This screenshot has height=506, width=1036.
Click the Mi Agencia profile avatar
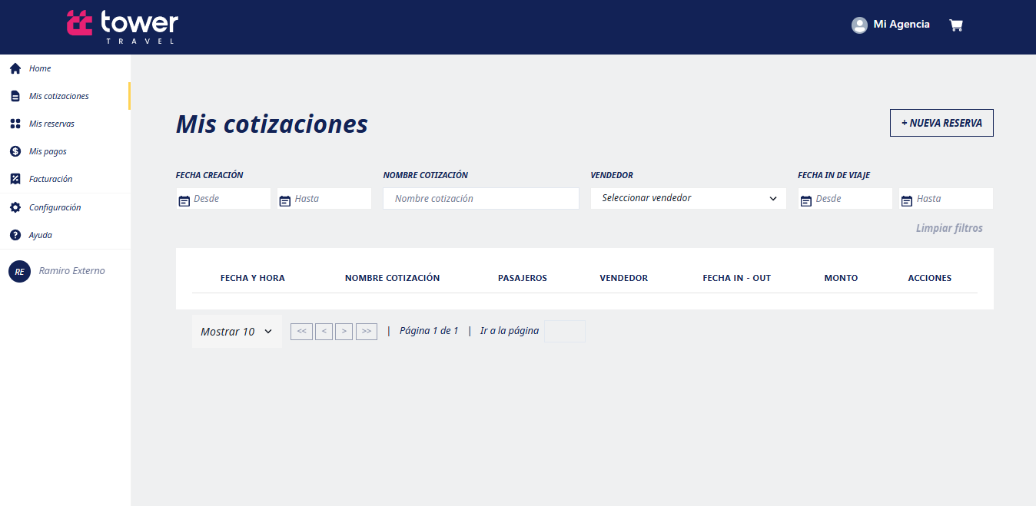point(858,24)
